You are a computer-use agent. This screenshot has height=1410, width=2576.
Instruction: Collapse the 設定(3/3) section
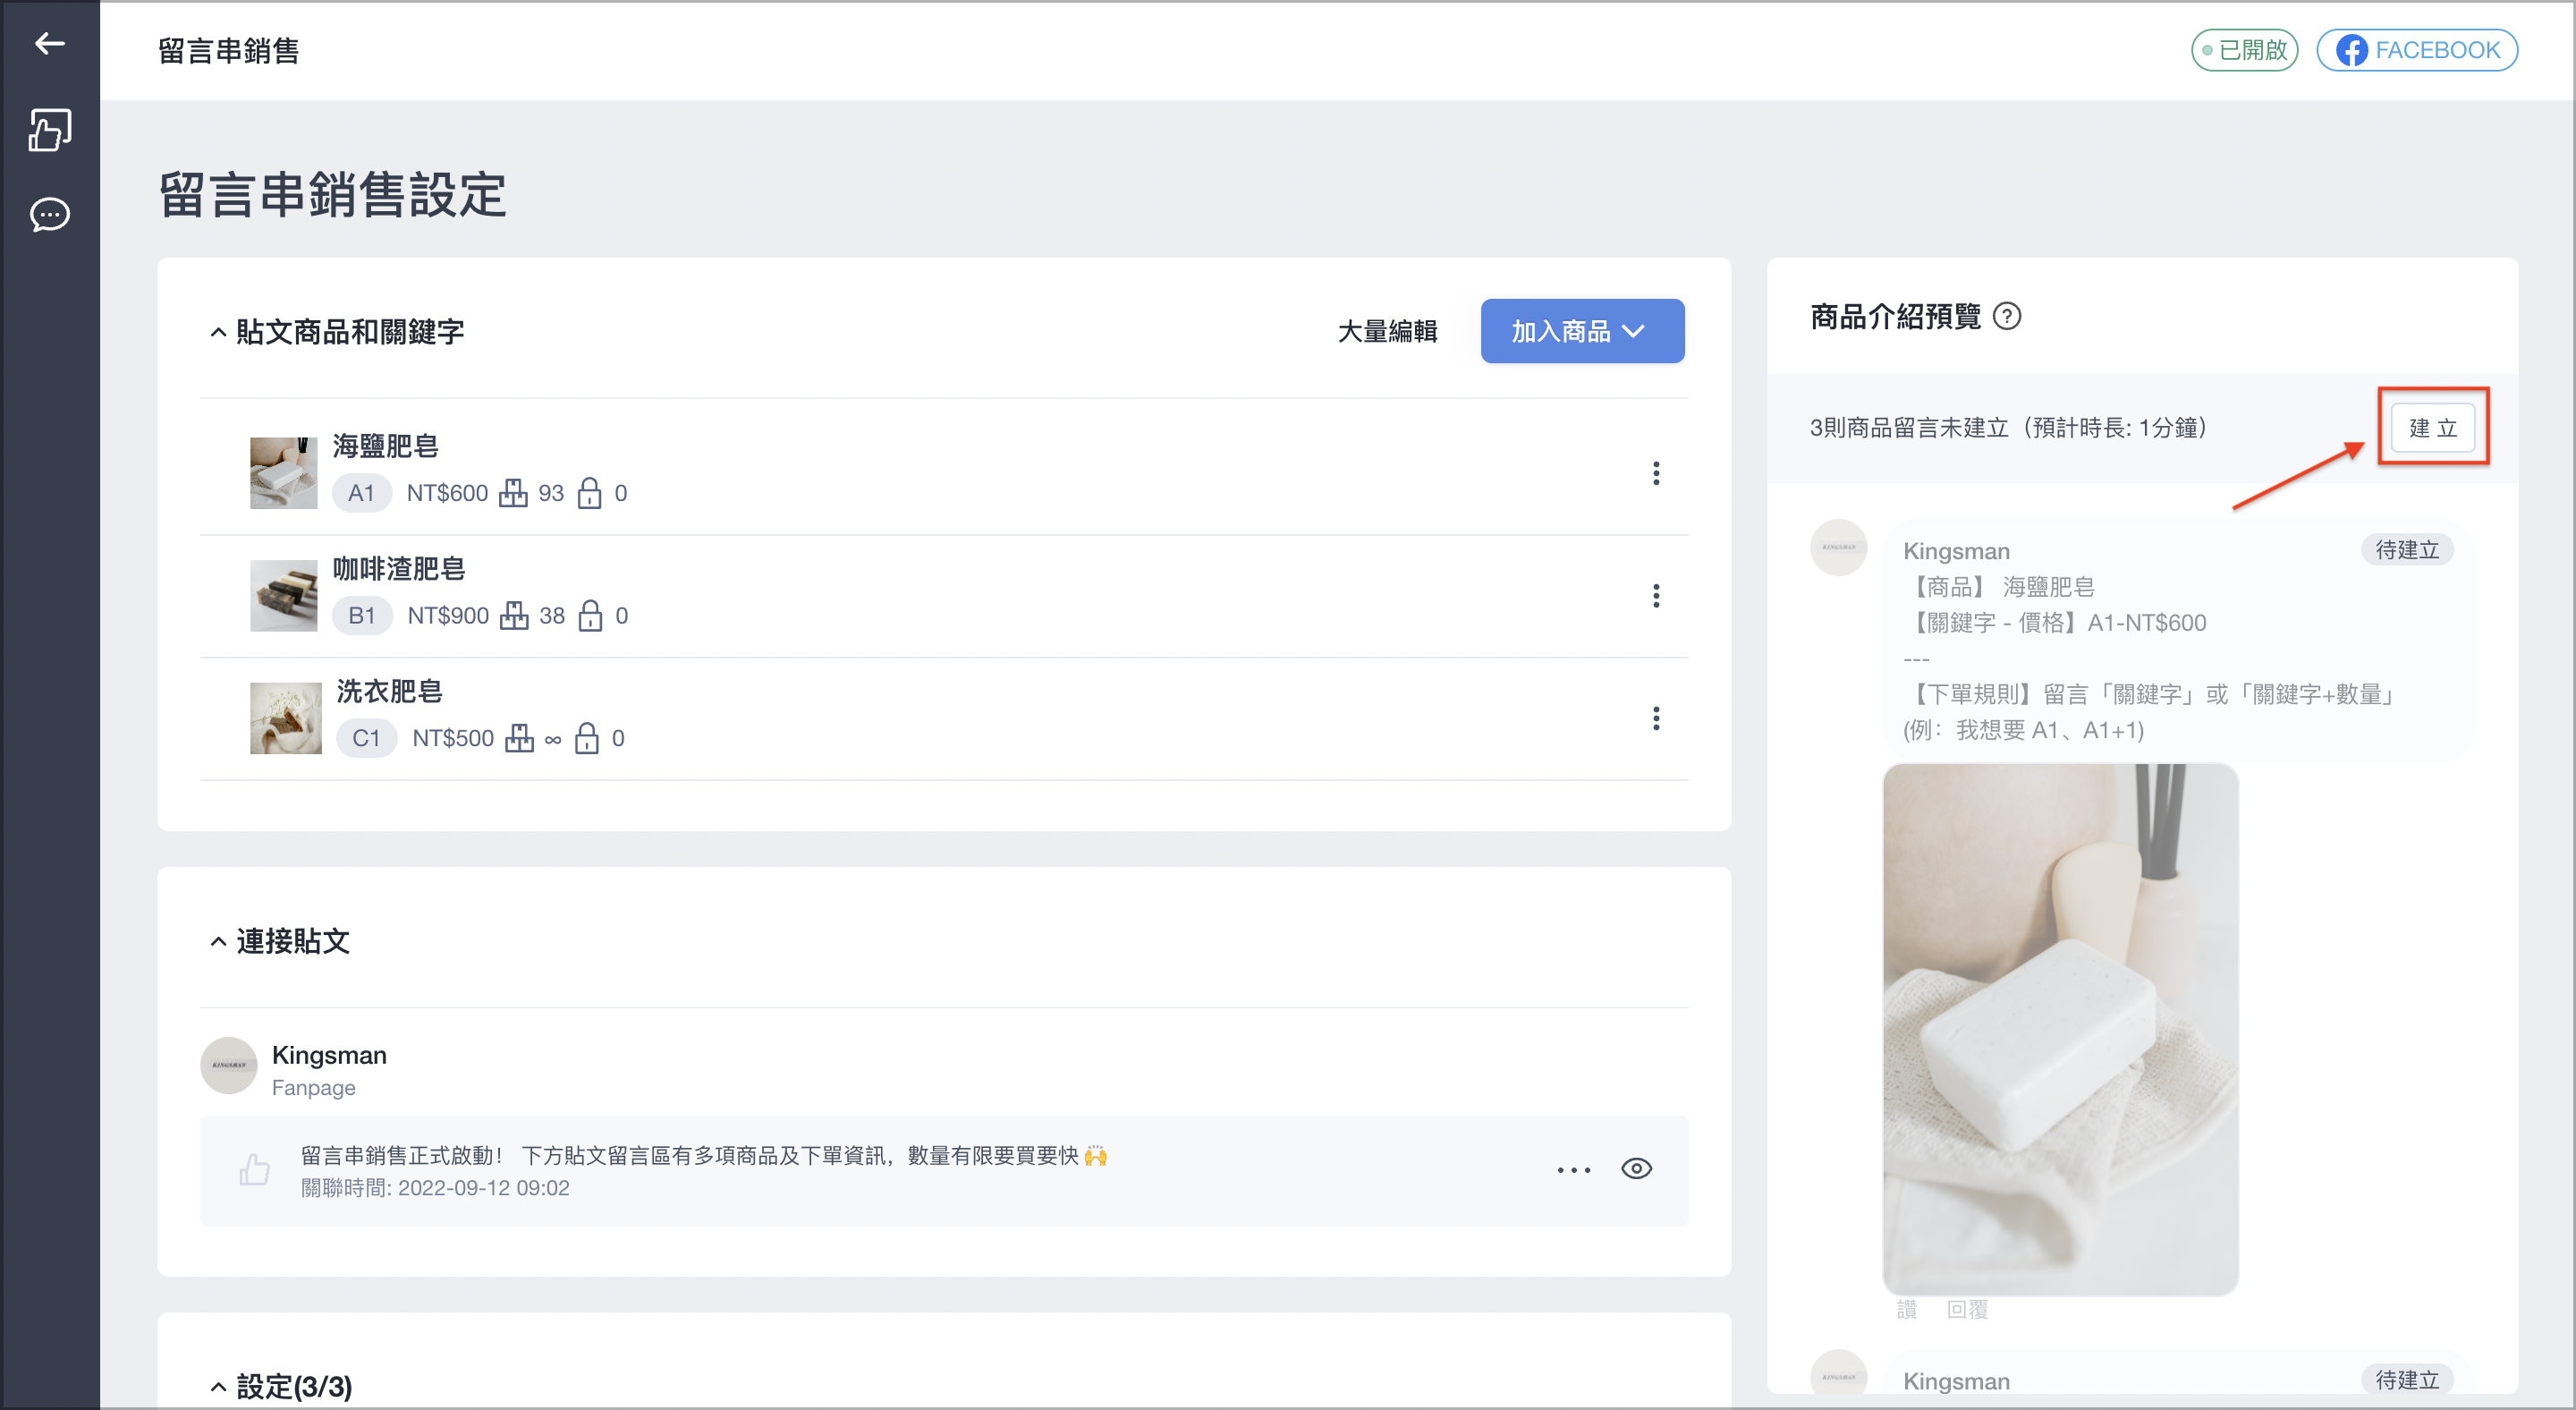tap(218, 1387)
